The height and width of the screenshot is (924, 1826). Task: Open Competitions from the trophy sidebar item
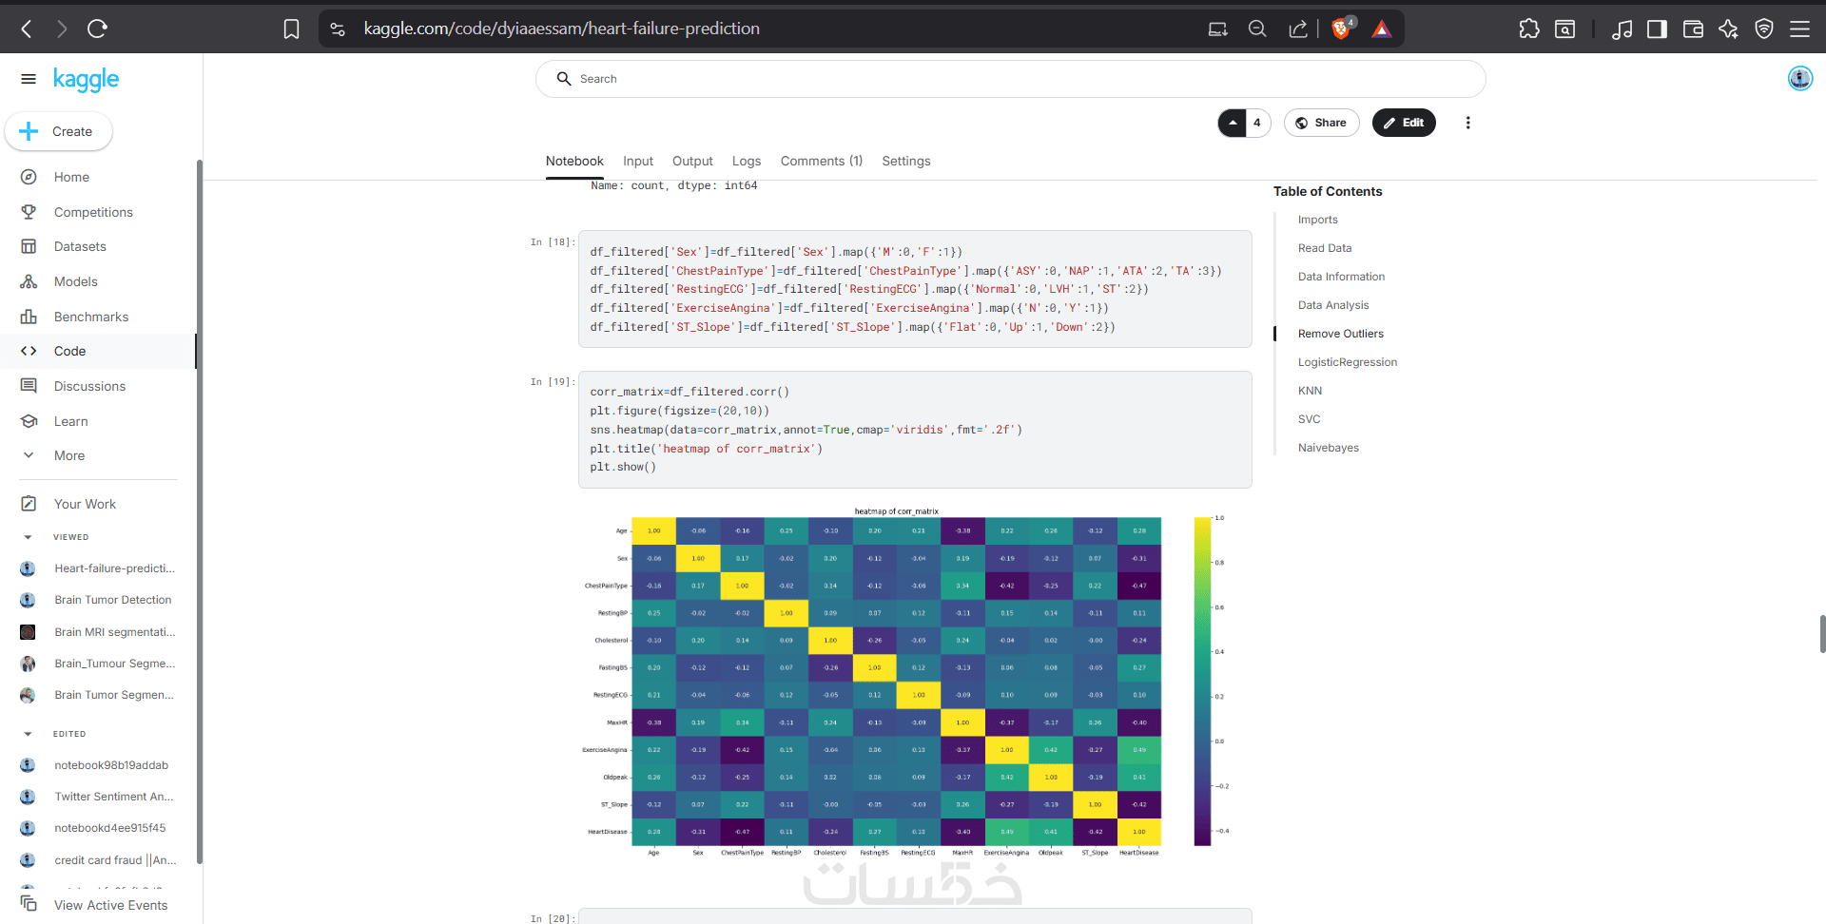(93, 212)
